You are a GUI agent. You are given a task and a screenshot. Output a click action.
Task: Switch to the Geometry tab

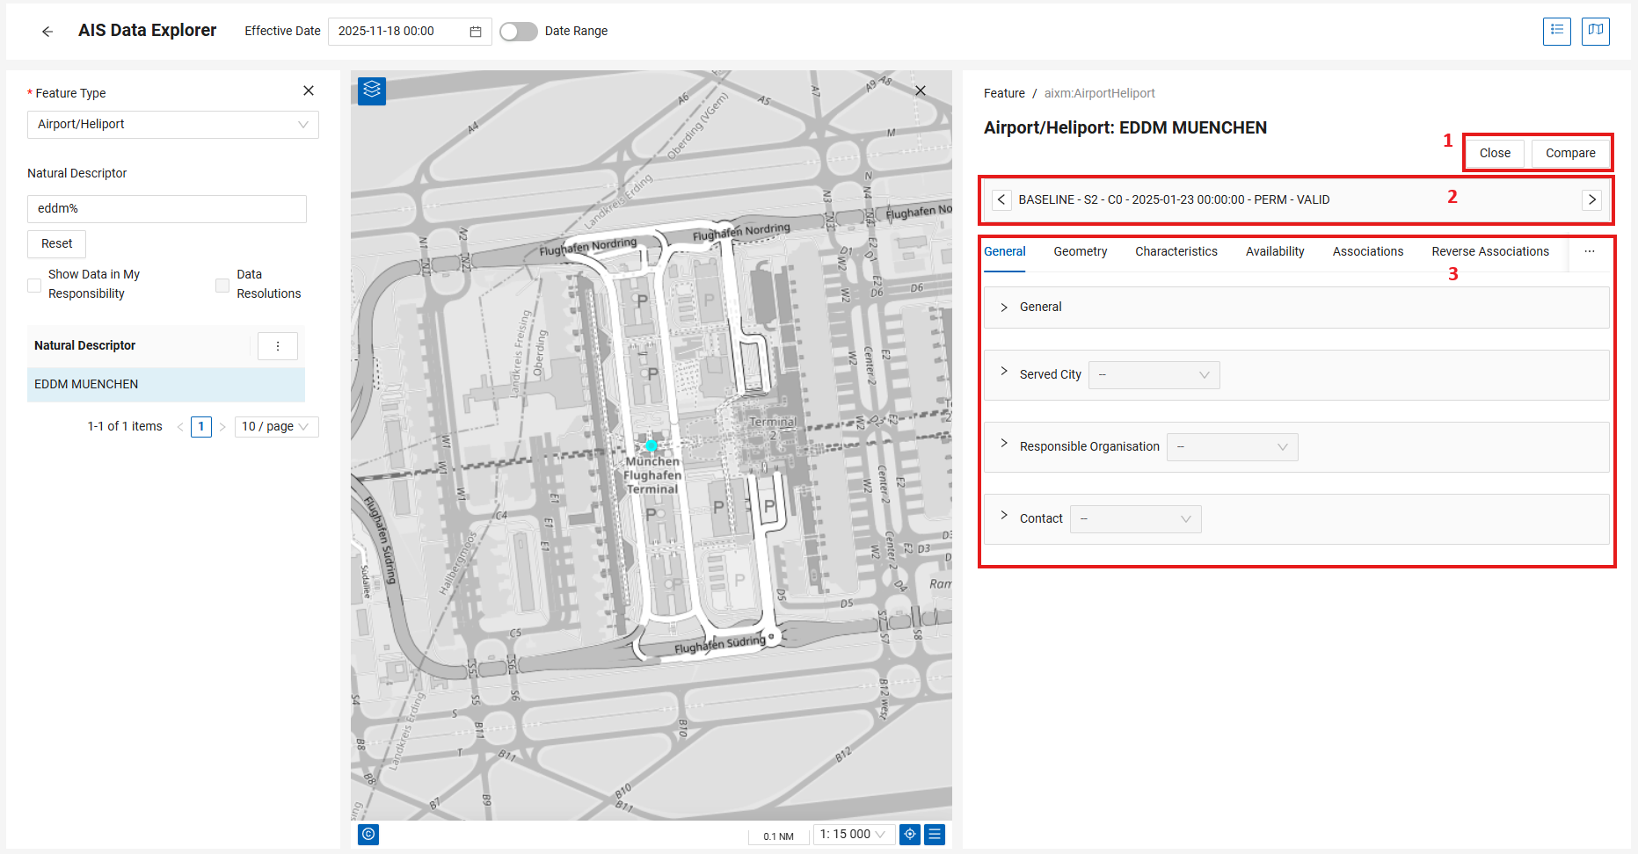click(x=1080, y=251)
